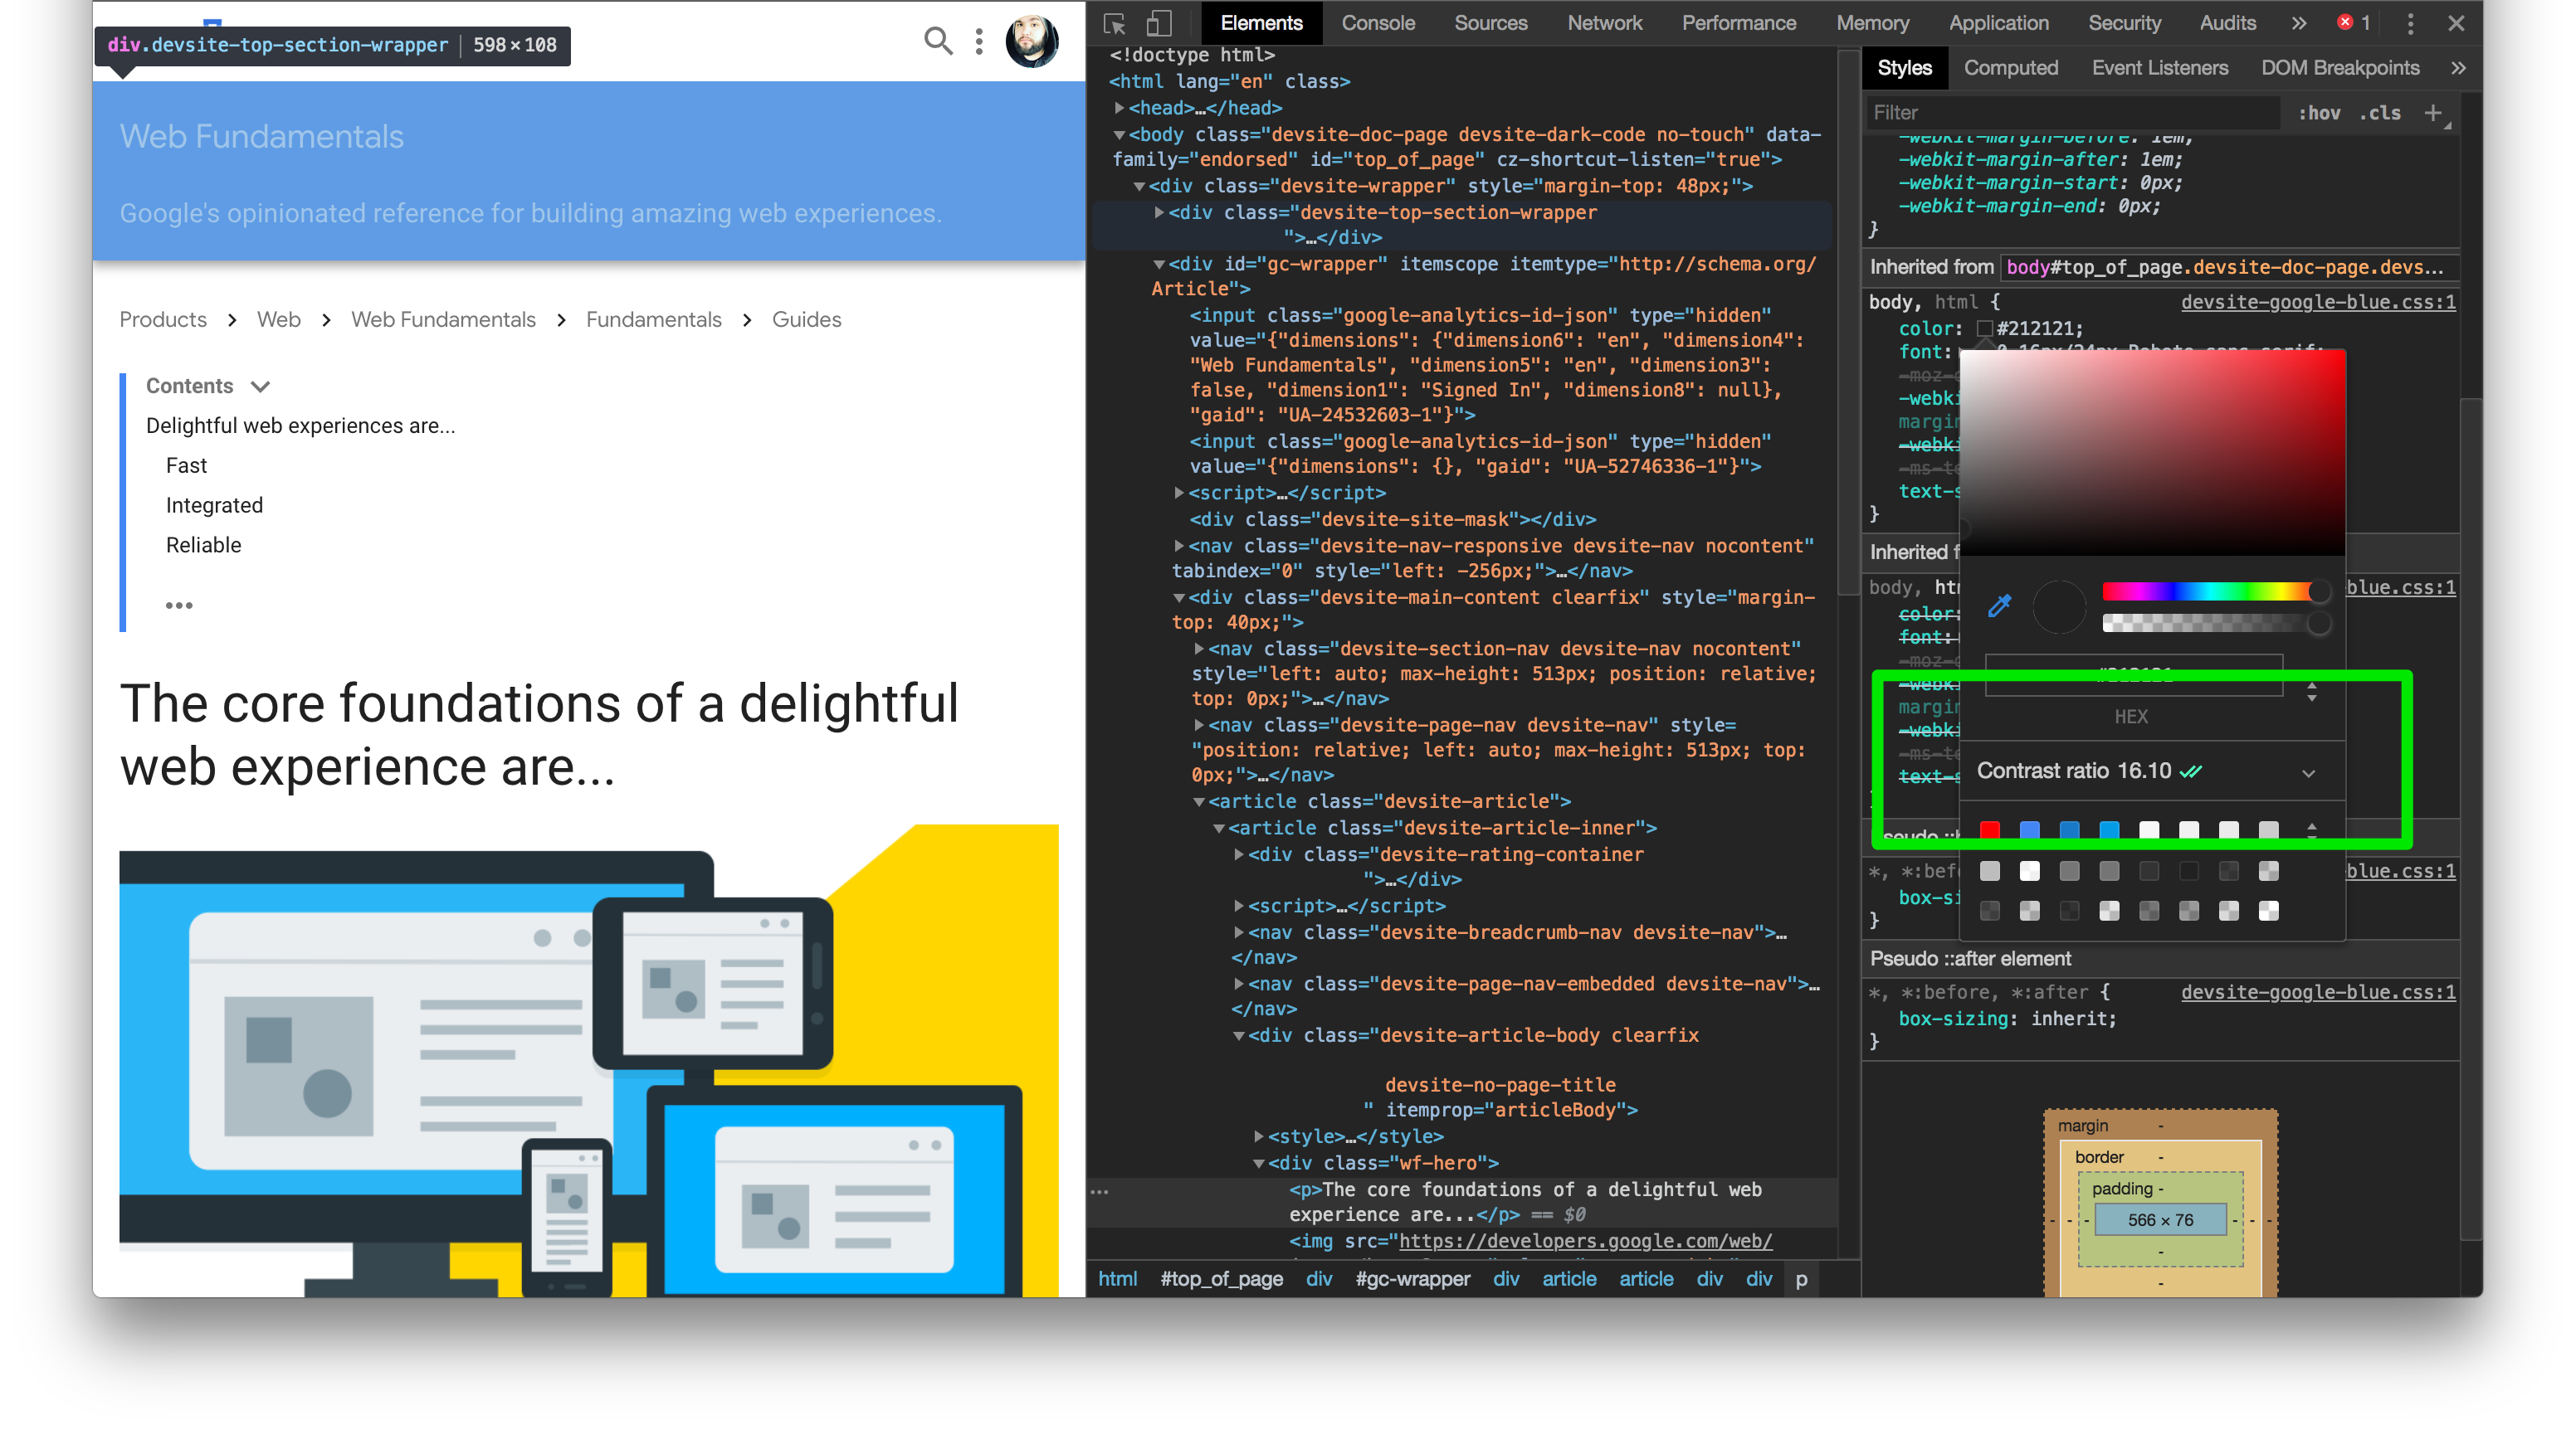Expand the devsite-top-section-wrapper div node
2576x1430 pixels.
pyautogui.click(x=1159, y=213)
